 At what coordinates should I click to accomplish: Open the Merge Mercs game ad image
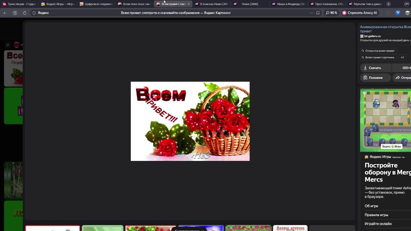click(385, 120)
